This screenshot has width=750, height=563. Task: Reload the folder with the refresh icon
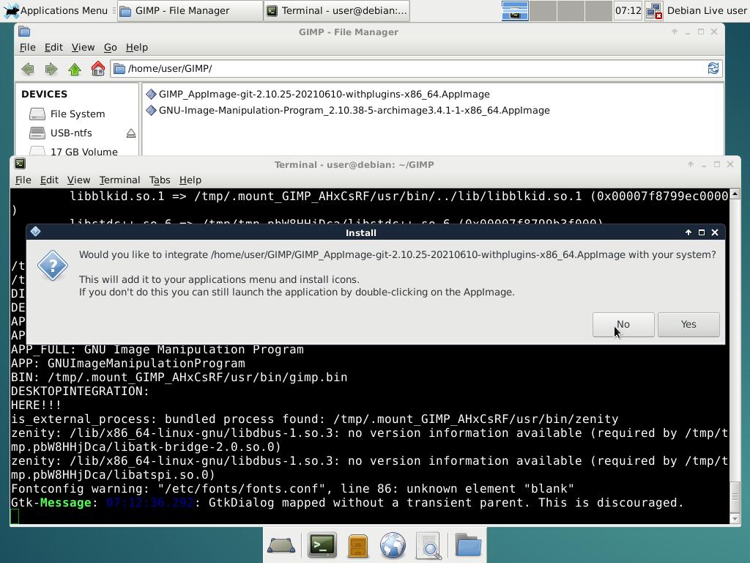point(713,68)
